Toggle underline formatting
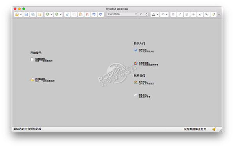Viewport: 234px width, 148px height. (186, 14)
